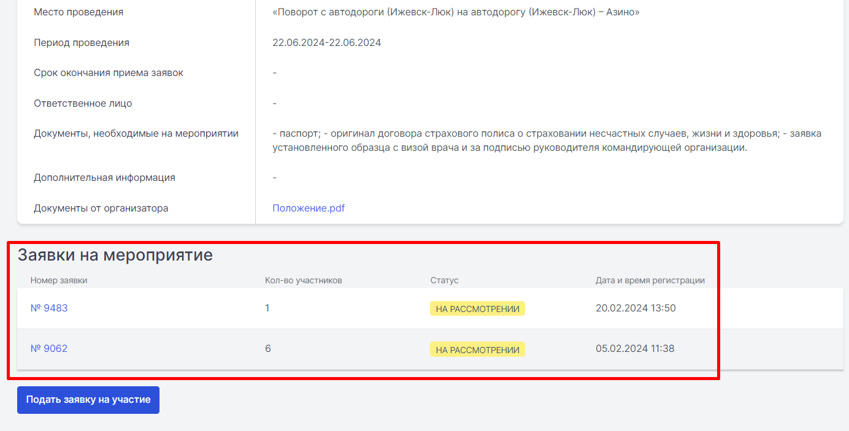This screenshot has height=431, width=849.
Task: Click the Номер заявки column header
Action: pyautogui.click(x=59, y=280)
